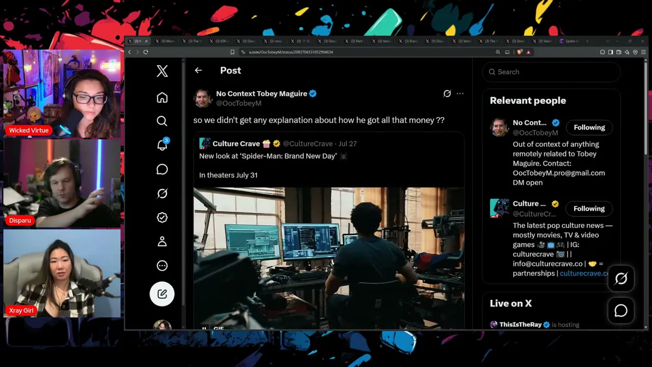Click the Relevant people heading
Screen dimensions: 652x367
528,100
